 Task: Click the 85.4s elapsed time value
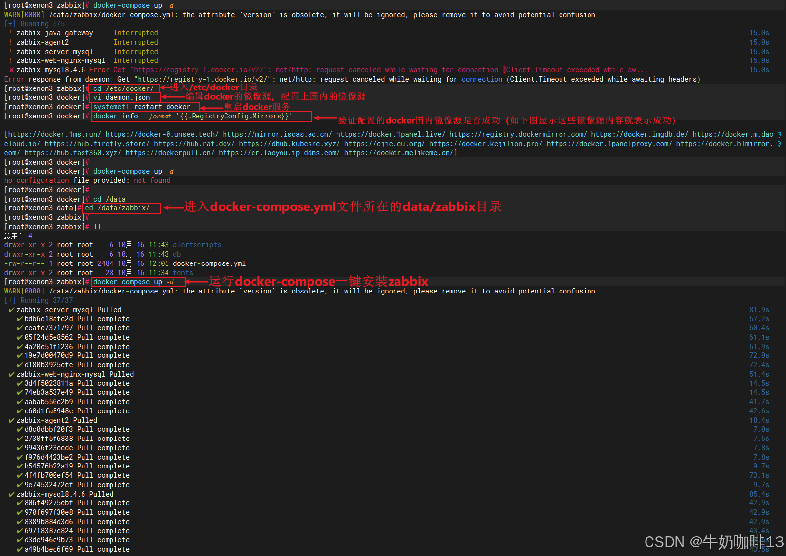(x=759, y=494)
